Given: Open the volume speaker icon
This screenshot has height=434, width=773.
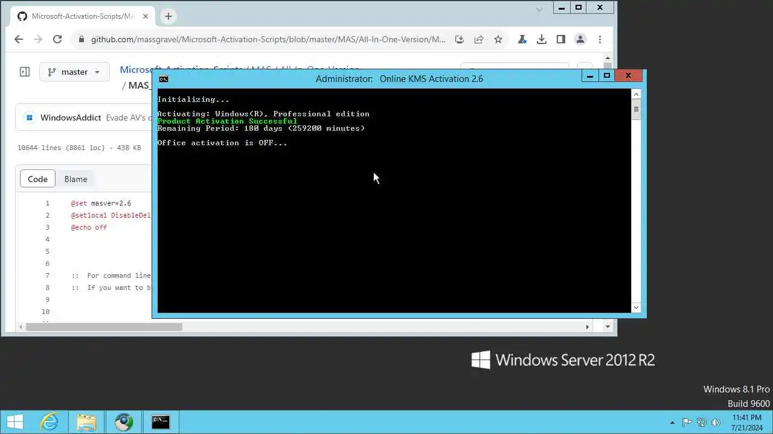Looking at the screenshot, I should [716, 422].
